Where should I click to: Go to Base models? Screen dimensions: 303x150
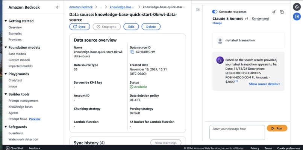click(17, 54)
